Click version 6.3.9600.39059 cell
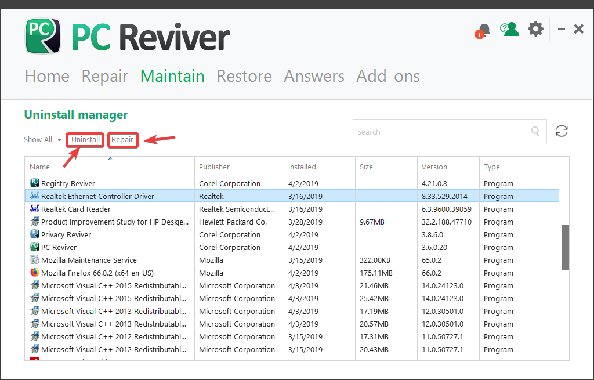This screenshot has width=594, height=380. [x=446, y=209]
